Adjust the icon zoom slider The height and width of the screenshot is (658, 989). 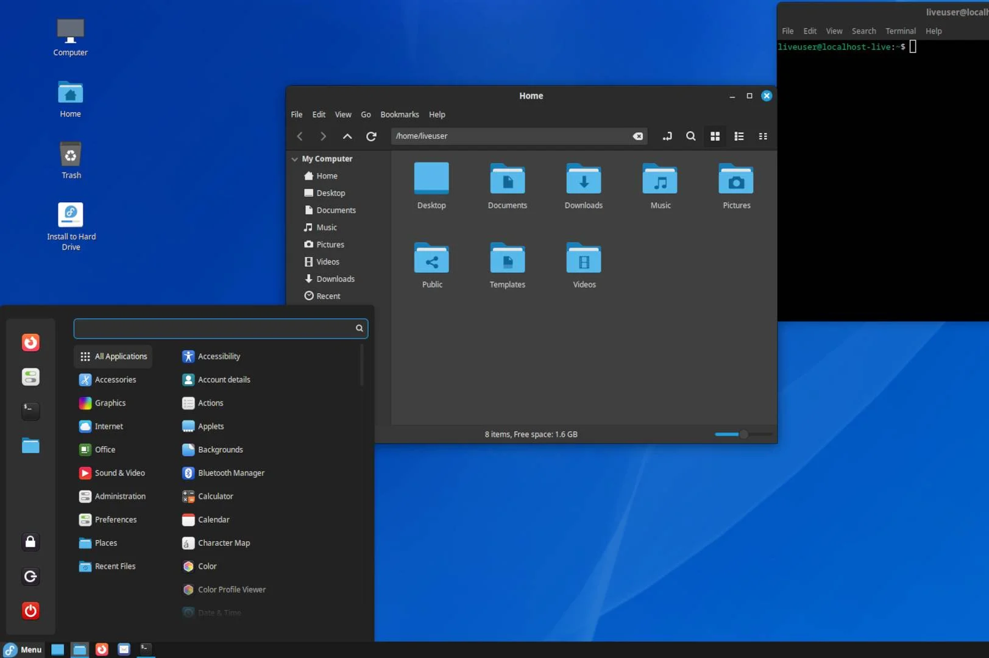pos(743,434)
